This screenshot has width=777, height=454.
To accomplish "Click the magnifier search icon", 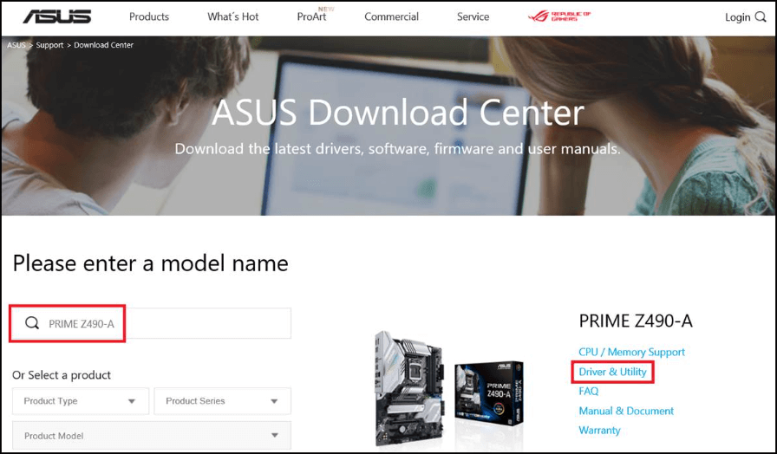I will (x=32, y=323).
